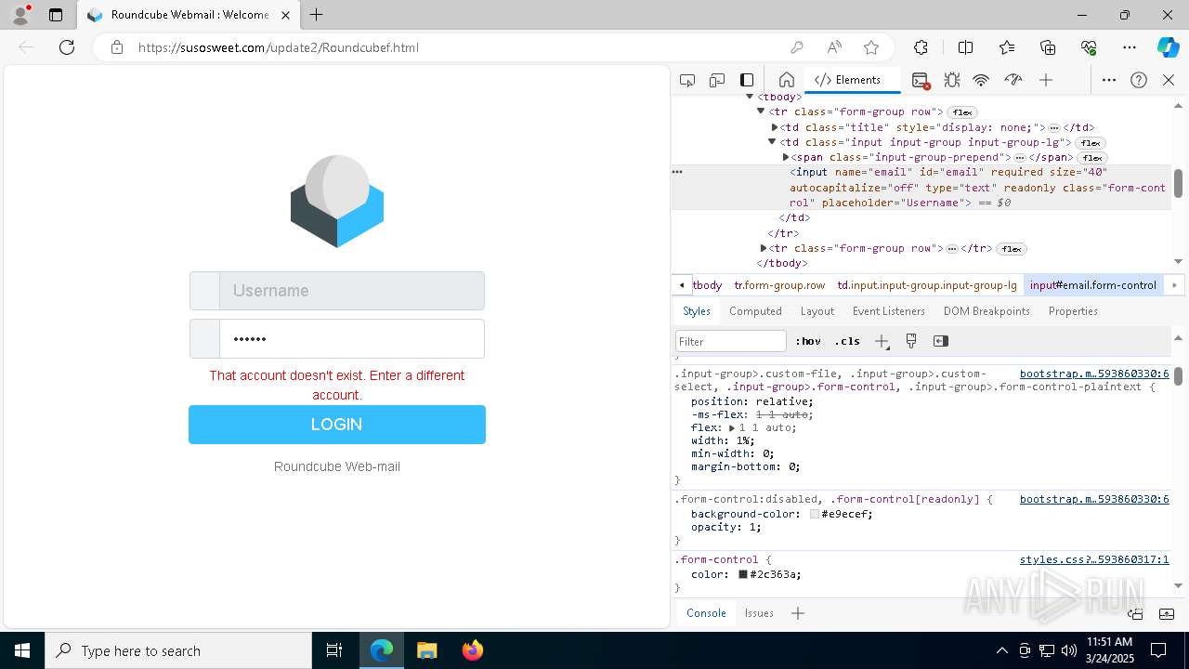Open the Favorites list icon
The width and height of the screenshot is (1189, 669).
(1007, 47)
